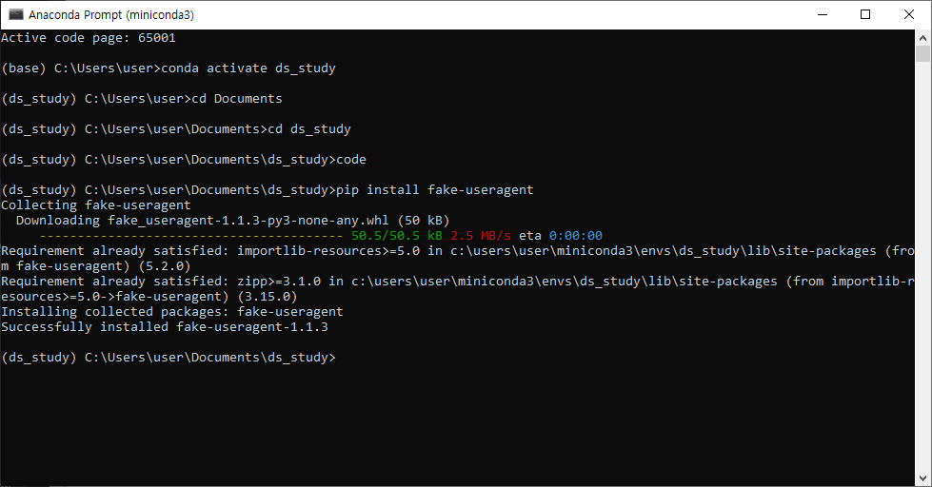Click 'pip install fake-useragent' command text
The width and height of the screenshot is (932, 487).
click(x=434, y=190)
